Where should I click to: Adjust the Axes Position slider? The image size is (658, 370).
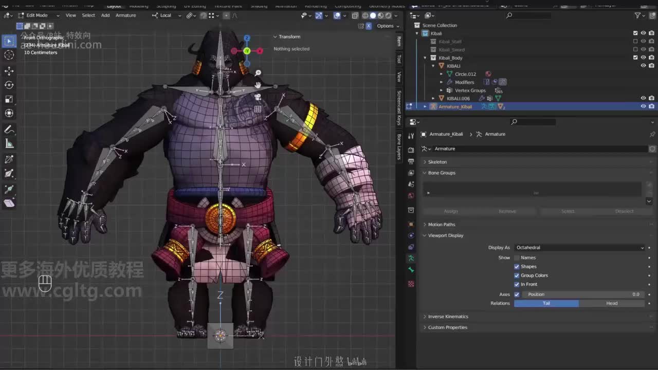point(583,294)
